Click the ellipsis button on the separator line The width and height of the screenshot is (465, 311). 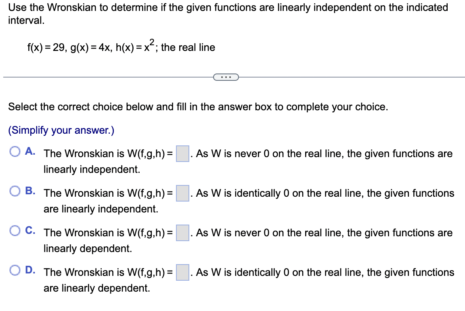pyautogui.click(x=226, y=77)
